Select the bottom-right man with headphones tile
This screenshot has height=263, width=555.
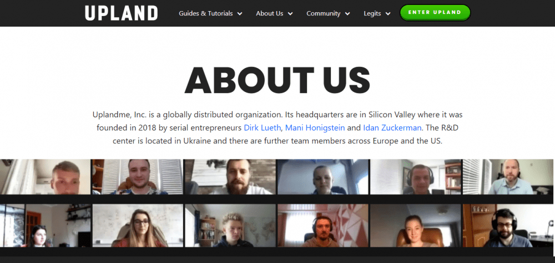tap(508, 225)
